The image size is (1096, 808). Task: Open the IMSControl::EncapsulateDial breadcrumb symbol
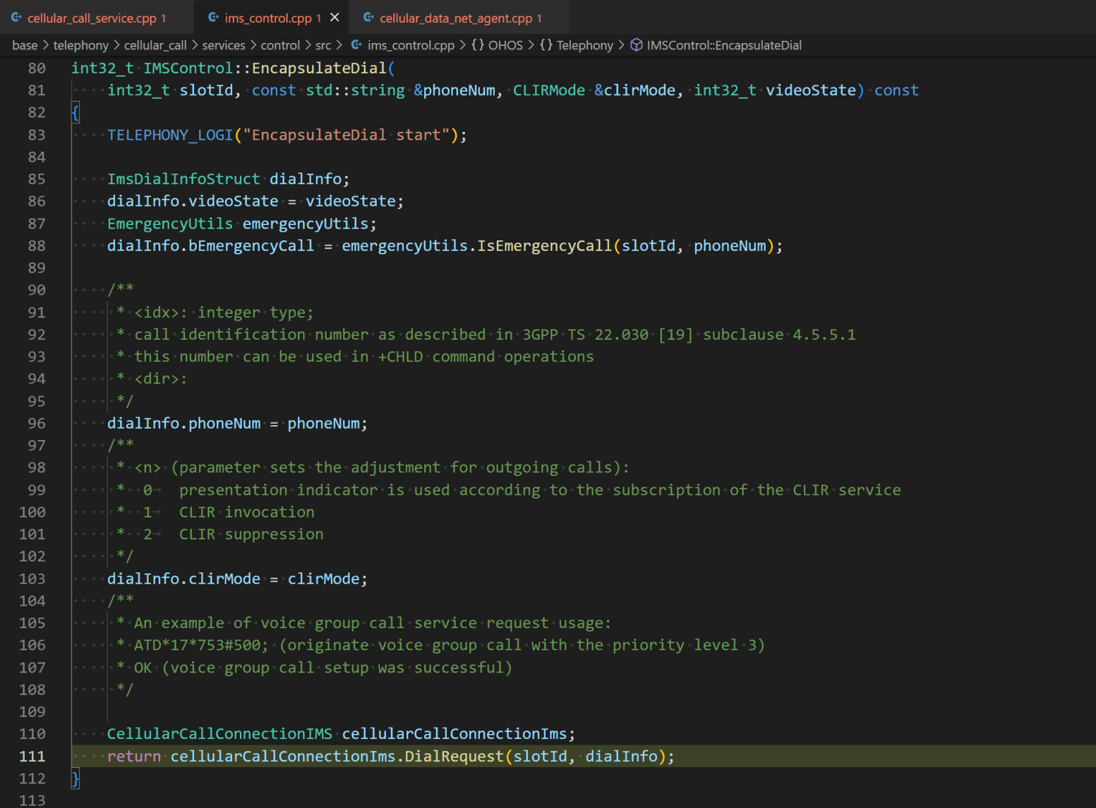pos(724,45)
